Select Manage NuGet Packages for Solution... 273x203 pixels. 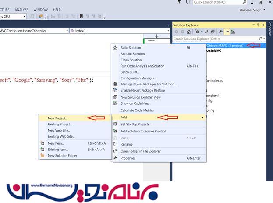click(159, 84)
